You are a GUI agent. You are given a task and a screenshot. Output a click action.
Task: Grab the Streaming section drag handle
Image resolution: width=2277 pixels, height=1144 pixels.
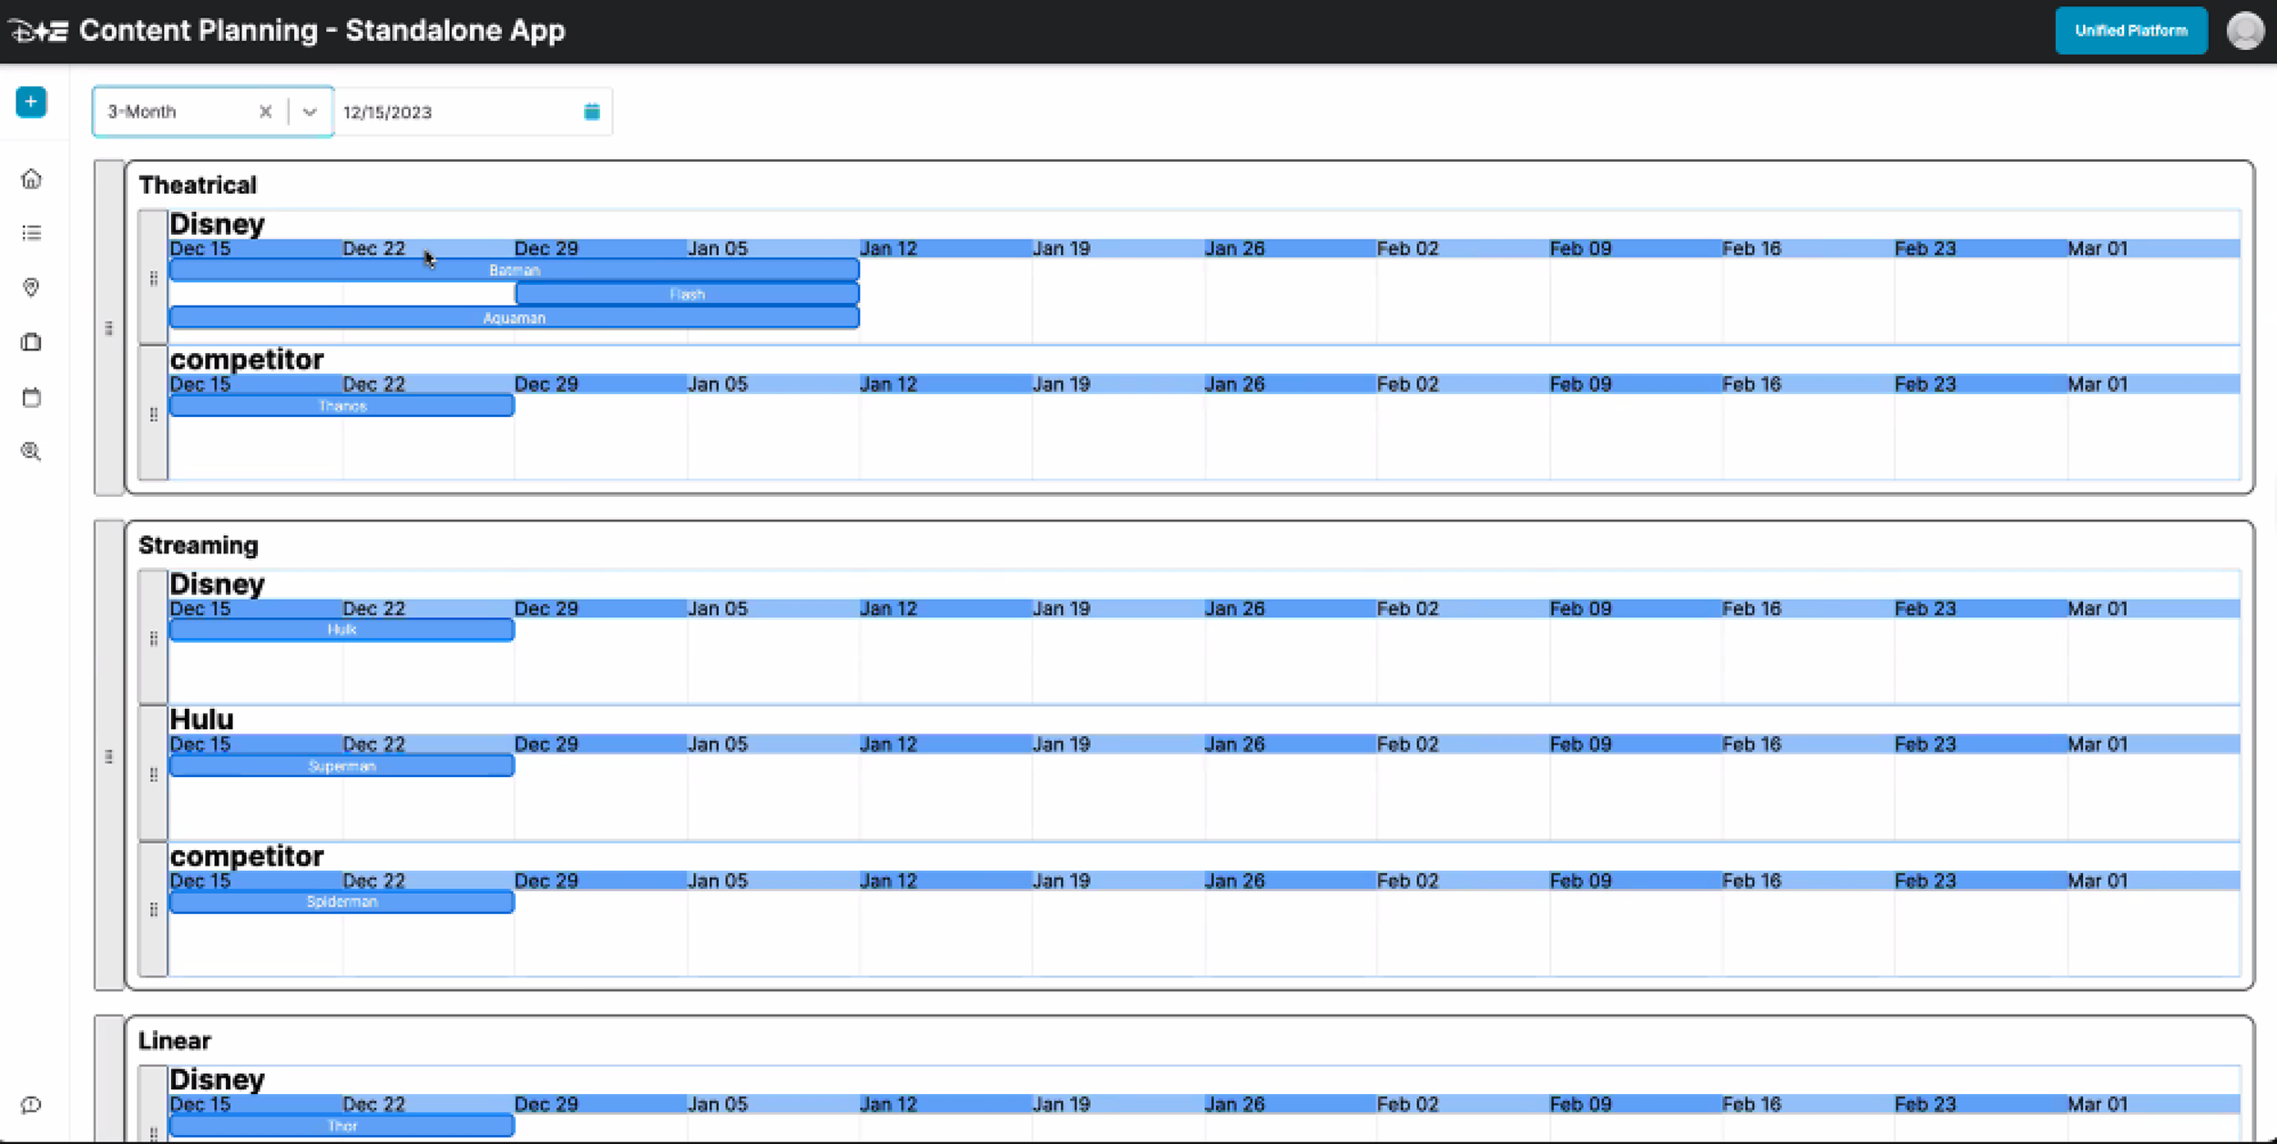point(109,755)
